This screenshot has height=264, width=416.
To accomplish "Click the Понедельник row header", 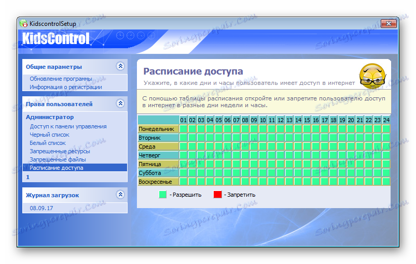I will (x=158, y=129).
